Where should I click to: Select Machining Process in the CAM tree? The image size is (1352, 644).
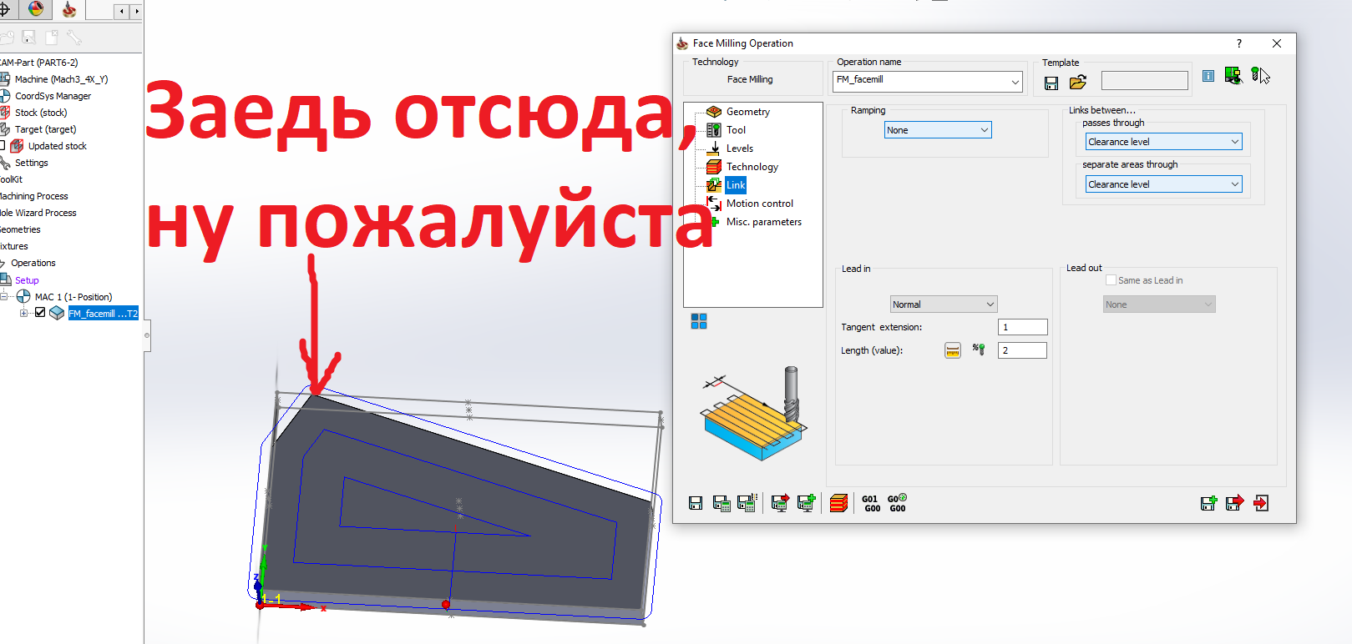point(34,196)
